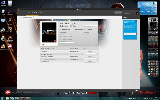Select the M55 Argus Assault Rifle row name
Image resolution: width=160 pixels, height=100 pixels.
[47, 54]
